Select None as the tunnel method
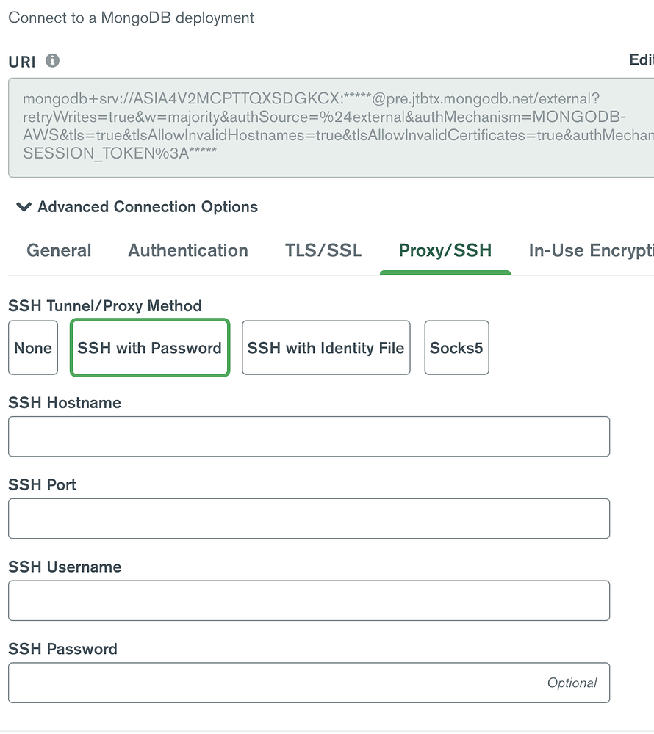 click(33, 348)
